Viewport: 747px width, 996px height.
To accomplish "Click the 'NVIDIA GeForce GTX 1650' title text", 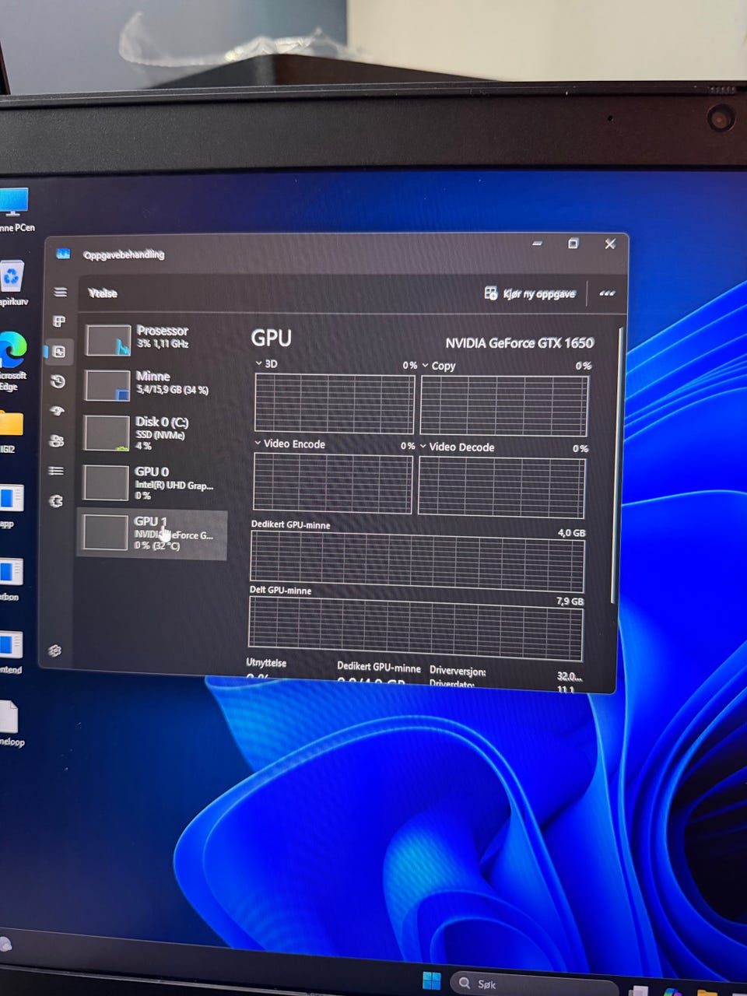I will pyautogui.click(x=519, y=342).
